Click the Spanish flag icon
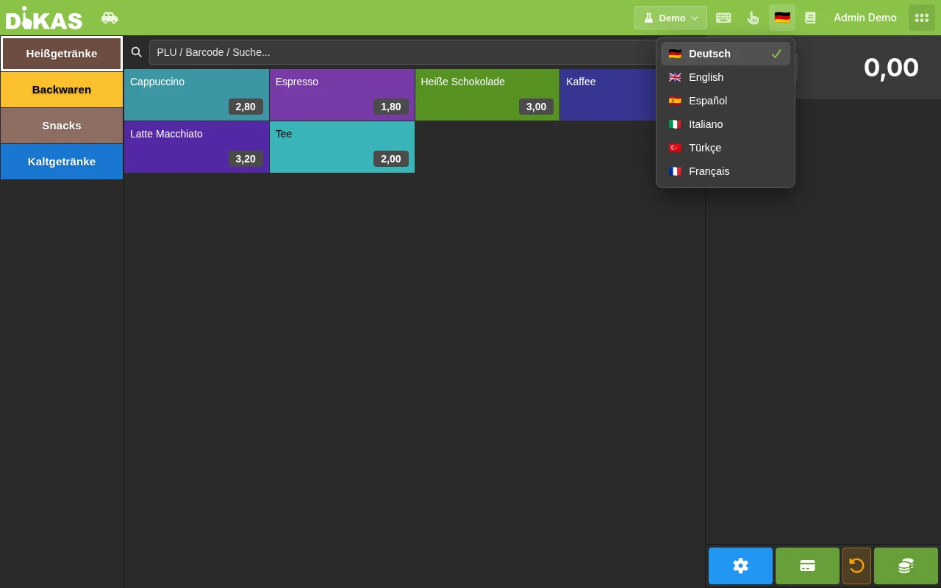941x588 pixels. [x=675, y=101]
